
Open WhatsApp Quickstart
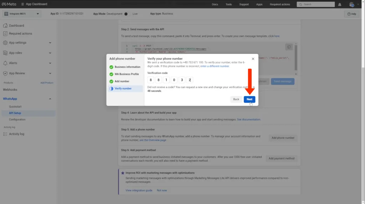15,107
